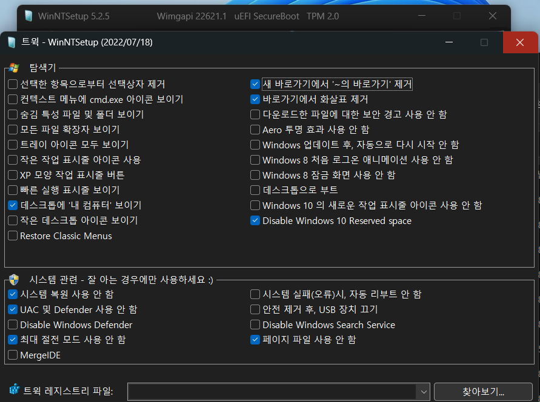Open the 트윅 레지스트리 파일 dropdown arrow

pyautogui.click(x=424, y=392)
